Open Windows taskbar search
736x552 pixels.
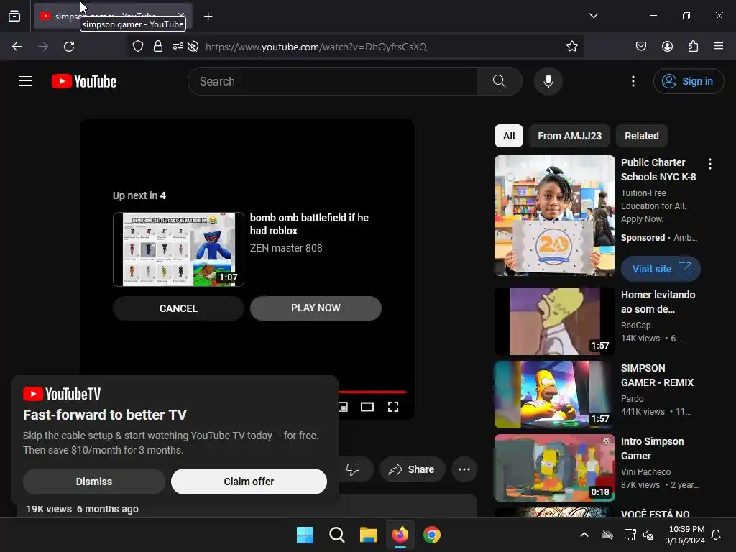click(336, 535)
